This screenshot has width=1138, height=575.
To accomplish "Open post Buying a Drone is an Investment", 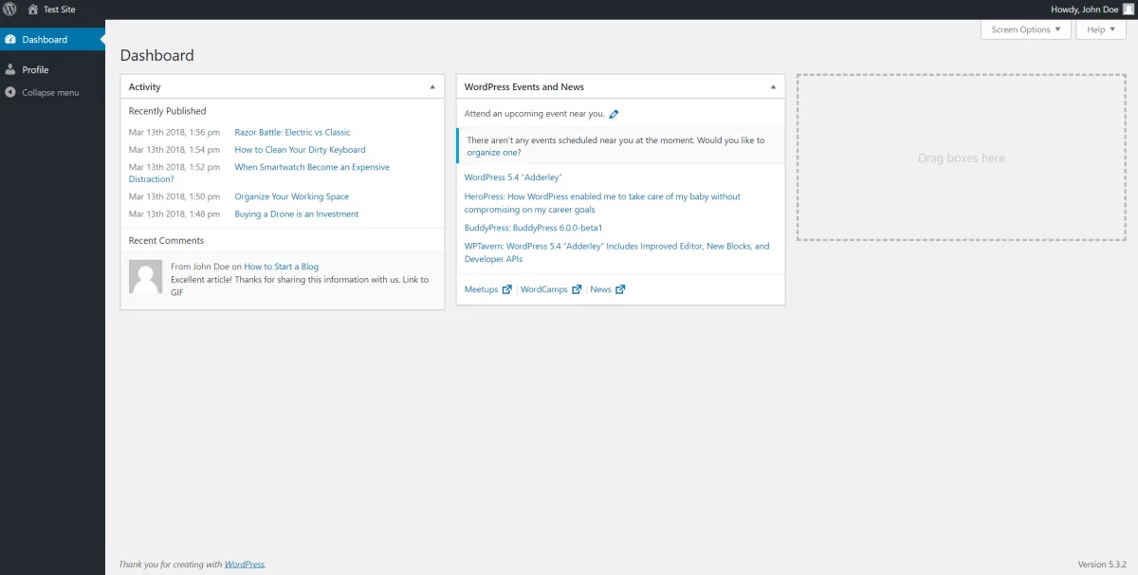I will [x=297, y=214].
